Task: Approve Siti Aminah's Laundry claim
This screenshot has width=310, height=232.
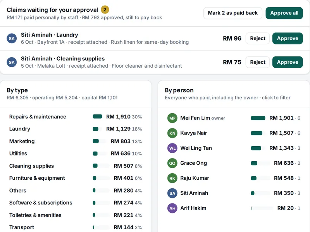Action: 288,38
